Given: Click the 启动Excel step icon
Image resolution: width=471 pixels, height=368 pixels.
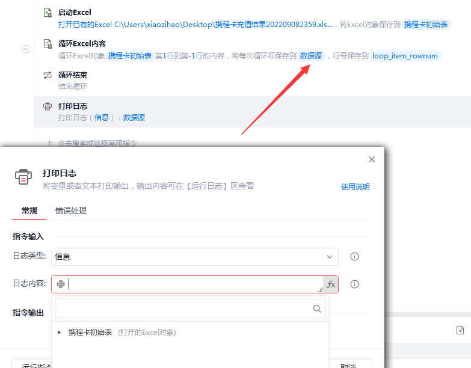Looking at the screenshot, I should [x=48, y=13].
